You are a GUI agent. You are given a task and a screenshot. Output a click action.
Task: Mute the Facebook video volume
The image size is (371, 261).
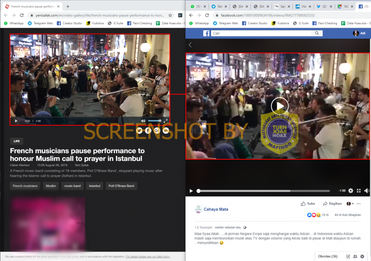[x=366, y=191]
